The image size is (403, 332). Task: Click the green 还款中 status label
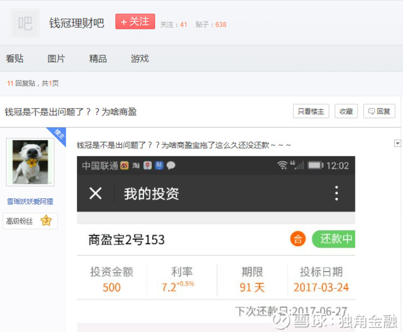333,239
